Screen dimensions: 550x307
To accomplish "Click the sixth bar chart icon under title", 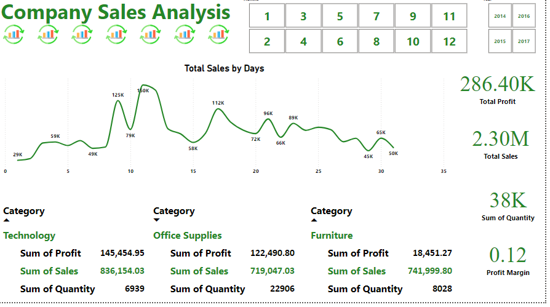I will pyautogui.click(x=185, y=34).
